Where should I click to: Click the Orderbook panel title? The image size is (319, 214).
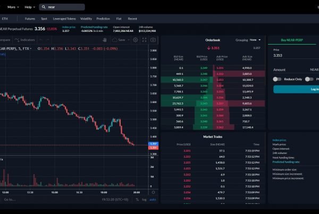pyautogui.click(x=213, y=40)
